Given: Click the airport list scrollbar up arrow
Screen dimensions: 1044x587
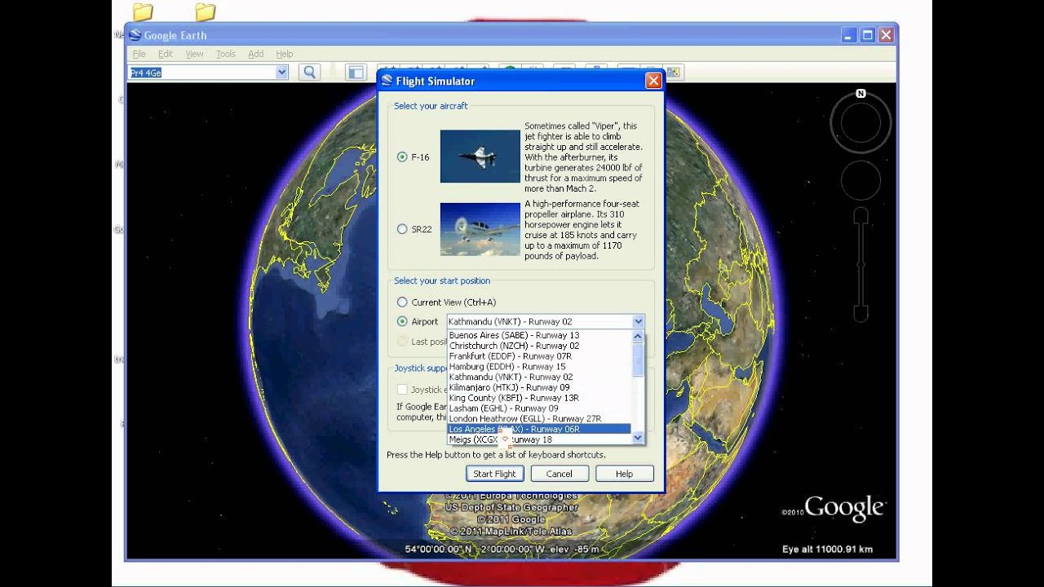Looking at the screenshot, I should [638, 336].
